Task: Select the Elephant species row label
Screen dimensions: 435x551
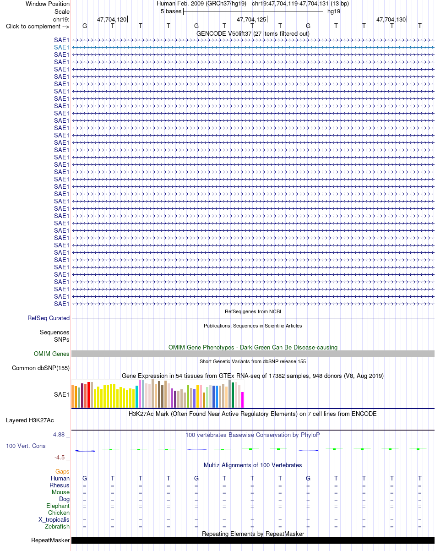Action: [58, 506]
